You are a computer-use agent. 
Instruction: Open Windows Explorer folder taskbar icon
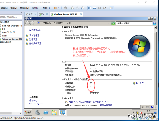click(54, 113)
